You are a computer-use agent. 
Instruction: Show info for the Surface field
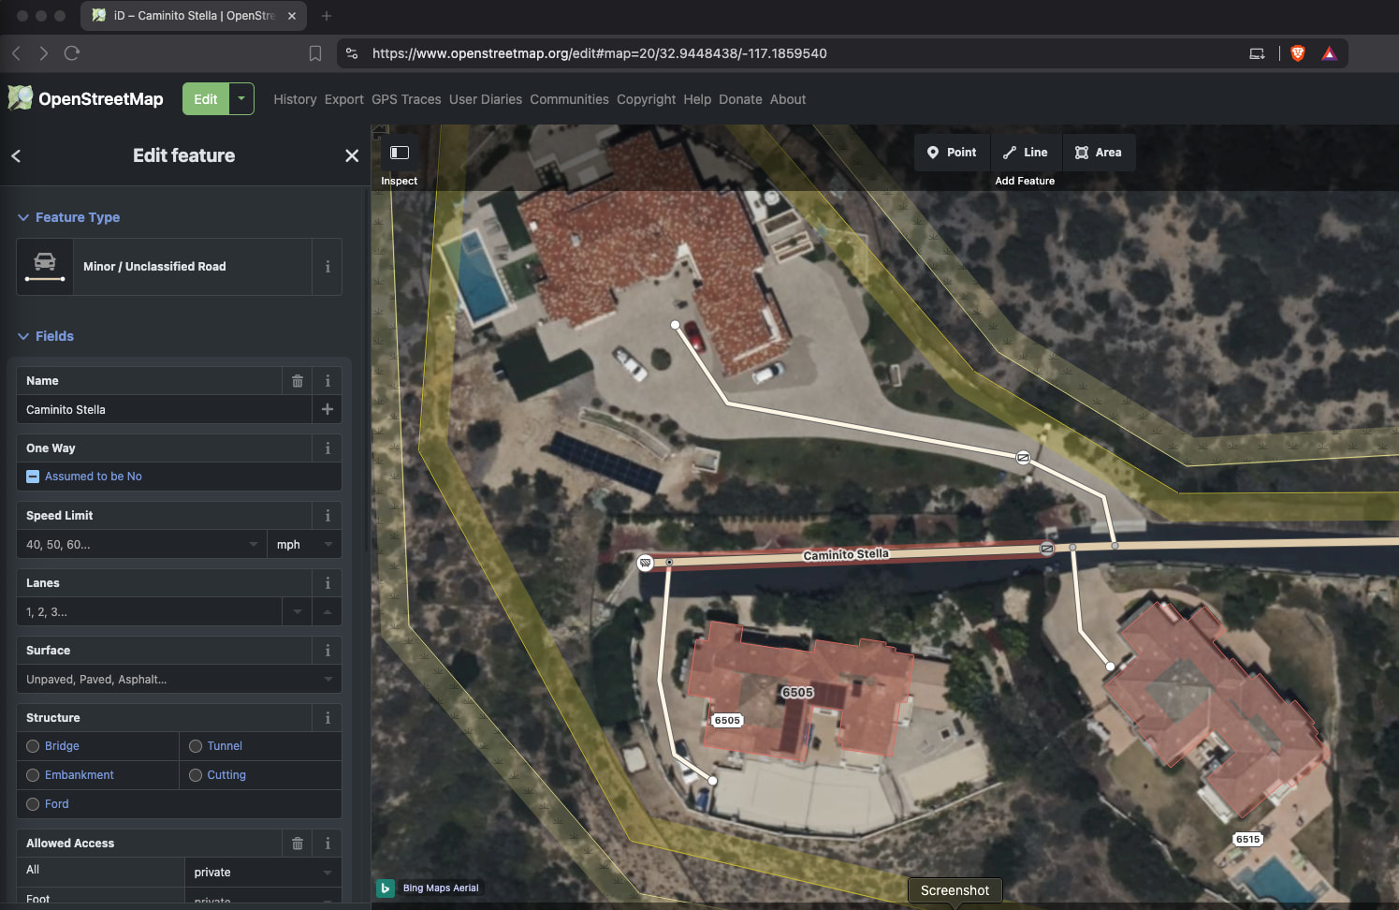(328, 651)
